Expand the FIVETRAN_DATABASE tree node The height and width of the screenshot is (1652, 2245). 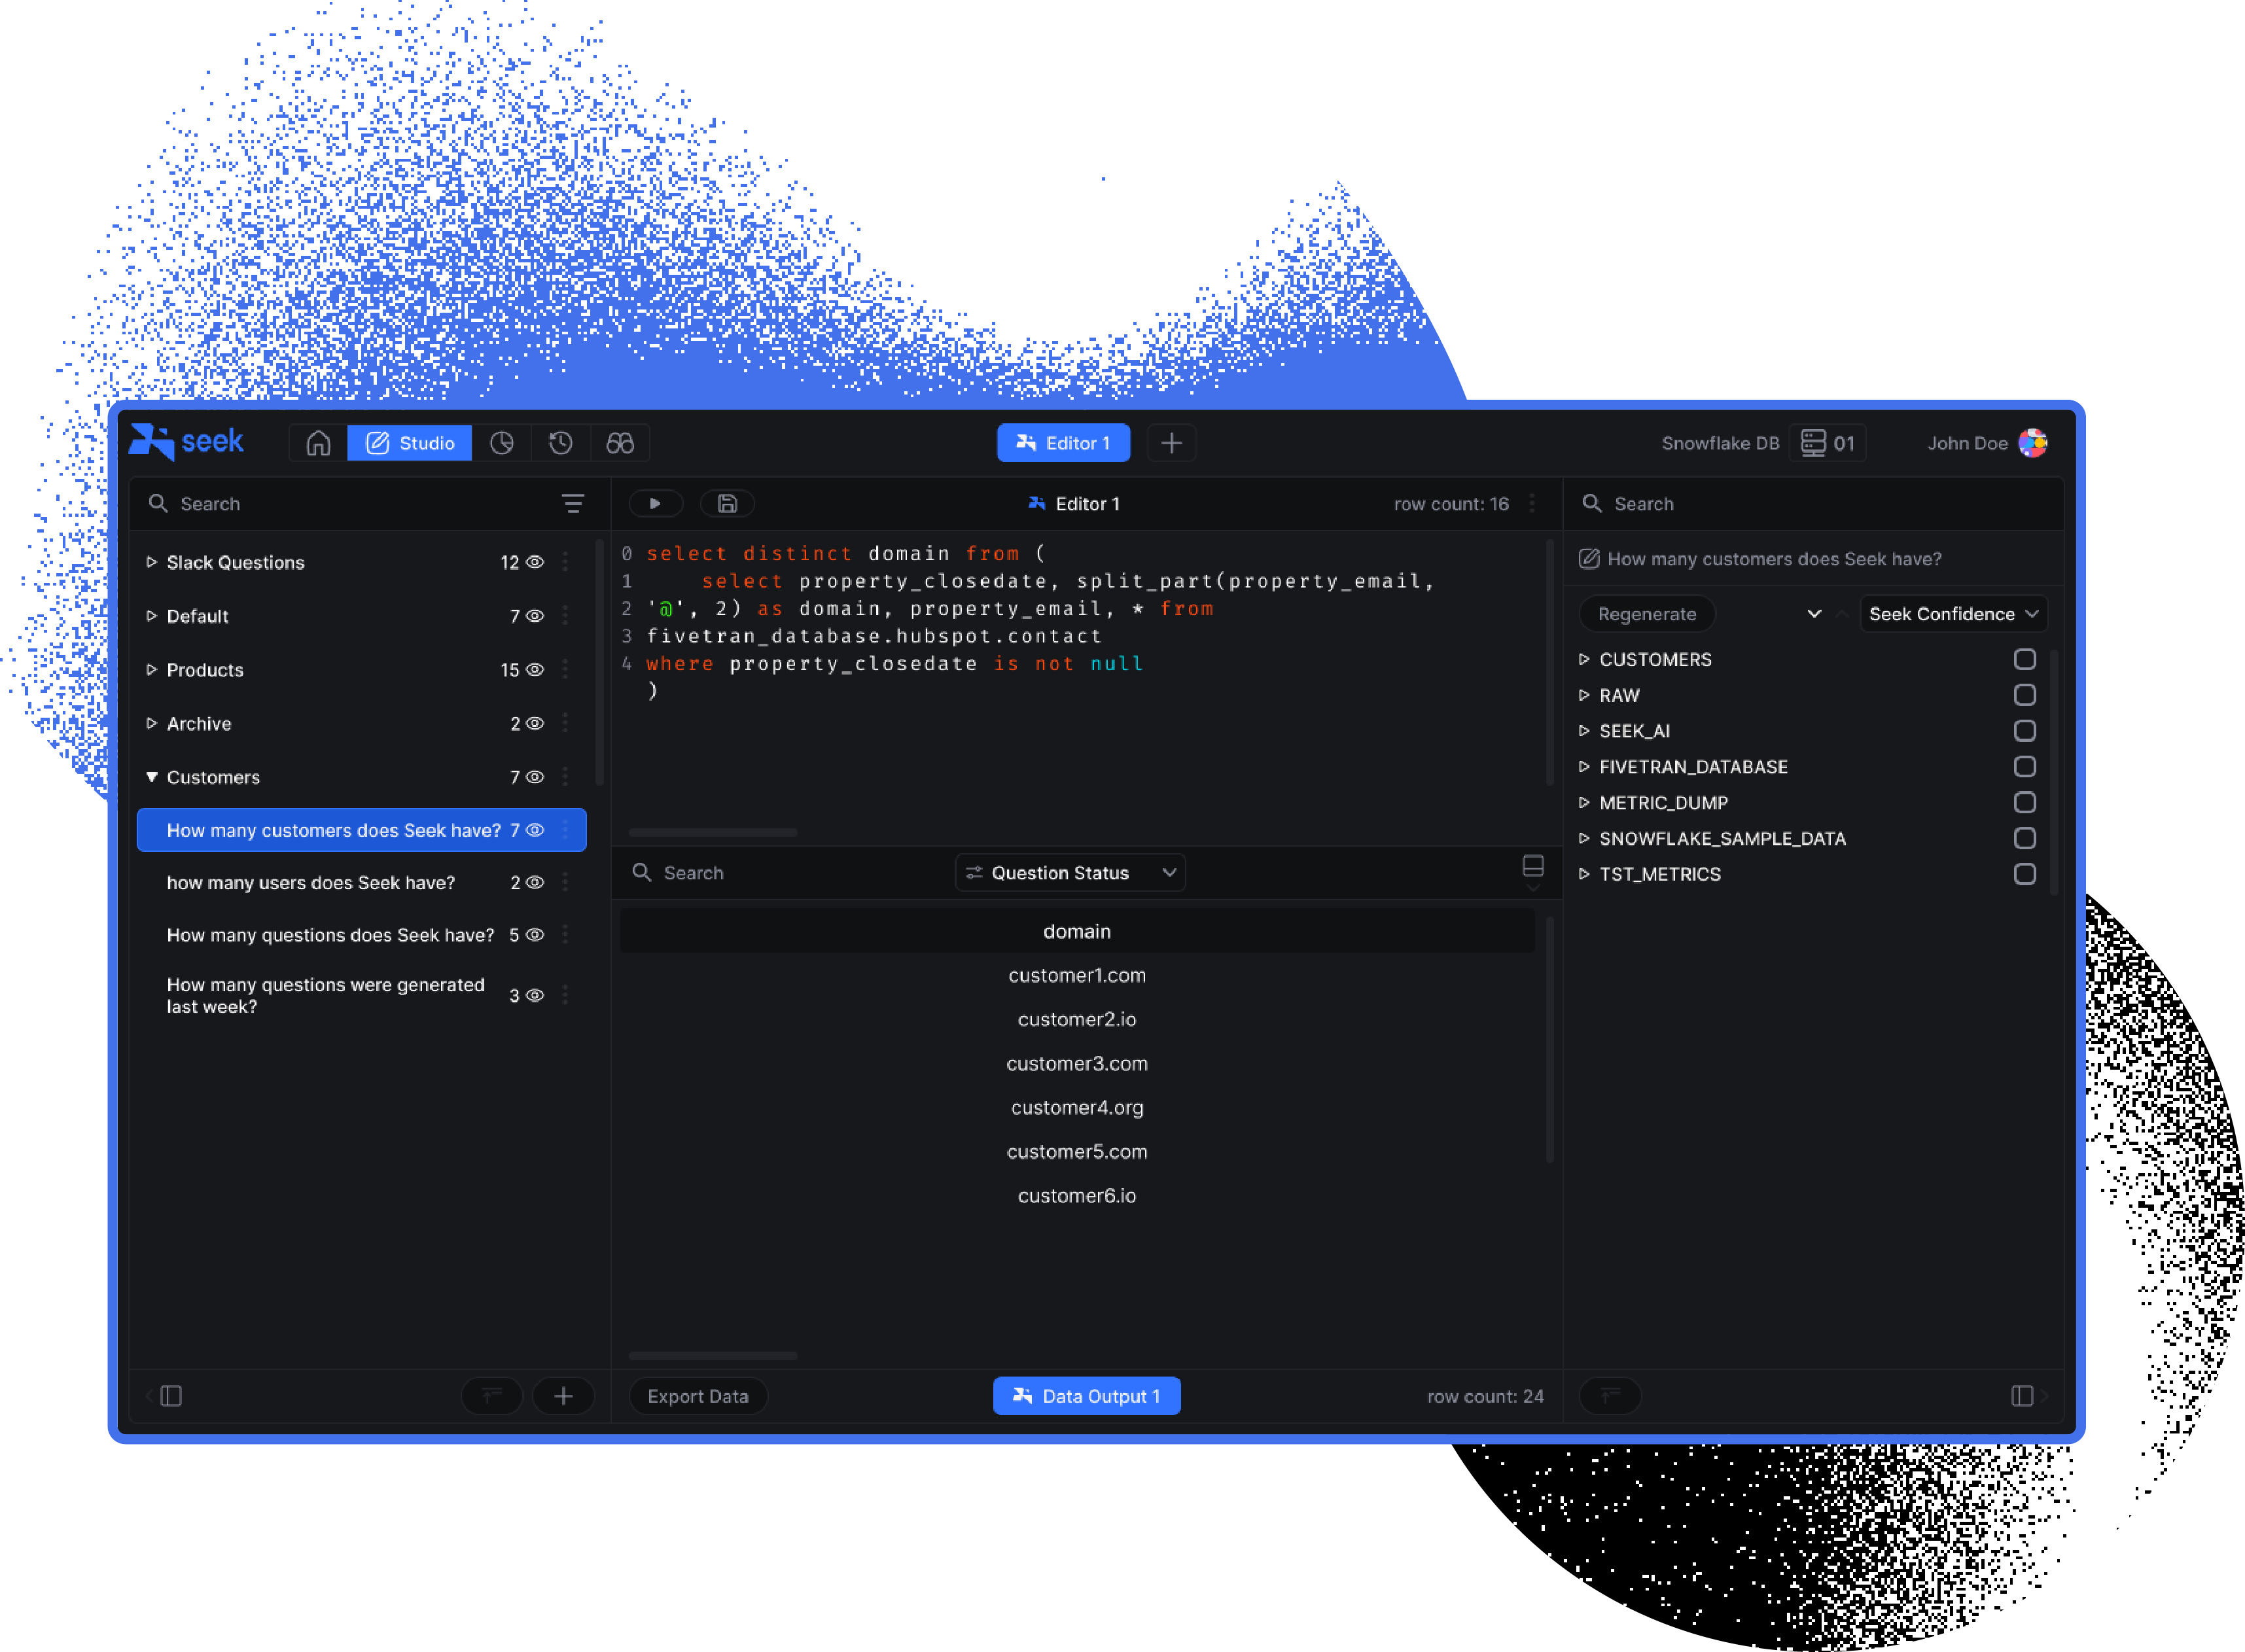pyautogui.click(x=1584, y=767)
